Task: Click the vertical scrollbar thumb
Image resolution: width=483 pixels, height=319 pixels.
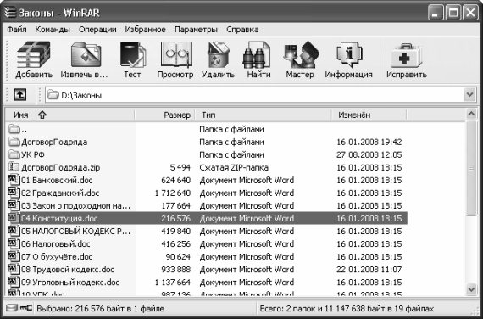Action: pyautogui.click(x=471, y=168)
